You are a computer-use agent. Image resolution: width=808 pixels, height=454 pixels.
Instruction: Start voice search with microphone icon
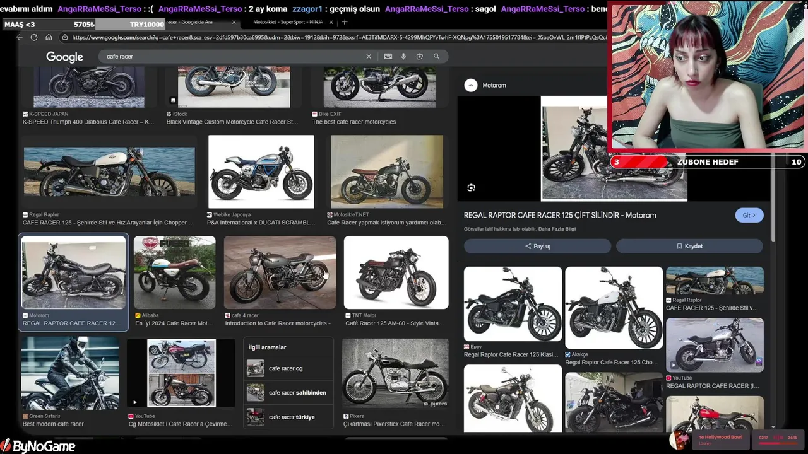coord(403,56)
